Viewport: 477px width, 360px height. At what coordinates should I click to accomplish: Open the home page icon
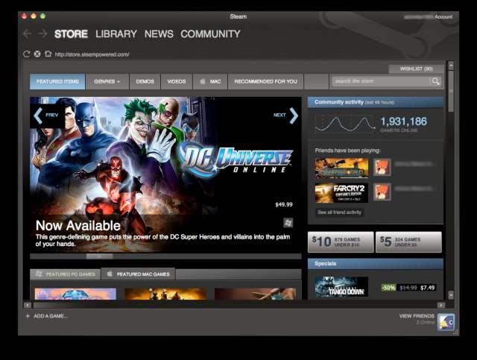pyautogui.click(x=48, y=54)
